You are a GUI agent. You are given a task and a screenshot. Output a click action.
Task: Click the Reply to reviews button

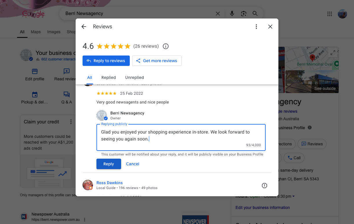click(x=106, y=61)
